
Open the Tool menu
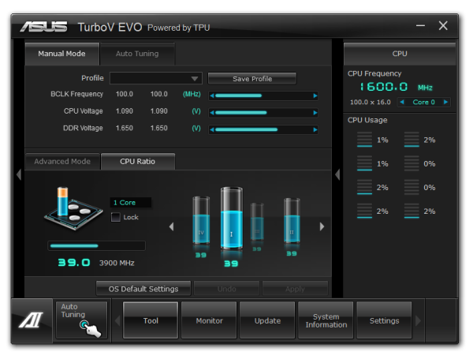(x=151, y=320)
